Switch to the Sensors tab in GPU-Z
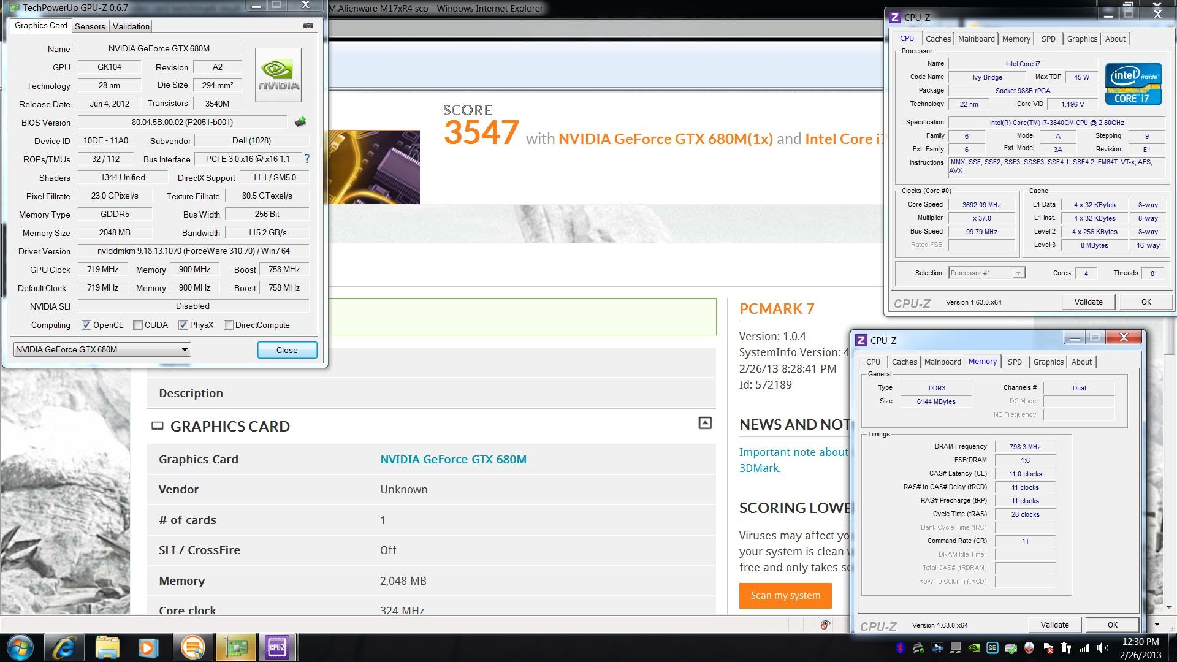 tap(90, 26)
